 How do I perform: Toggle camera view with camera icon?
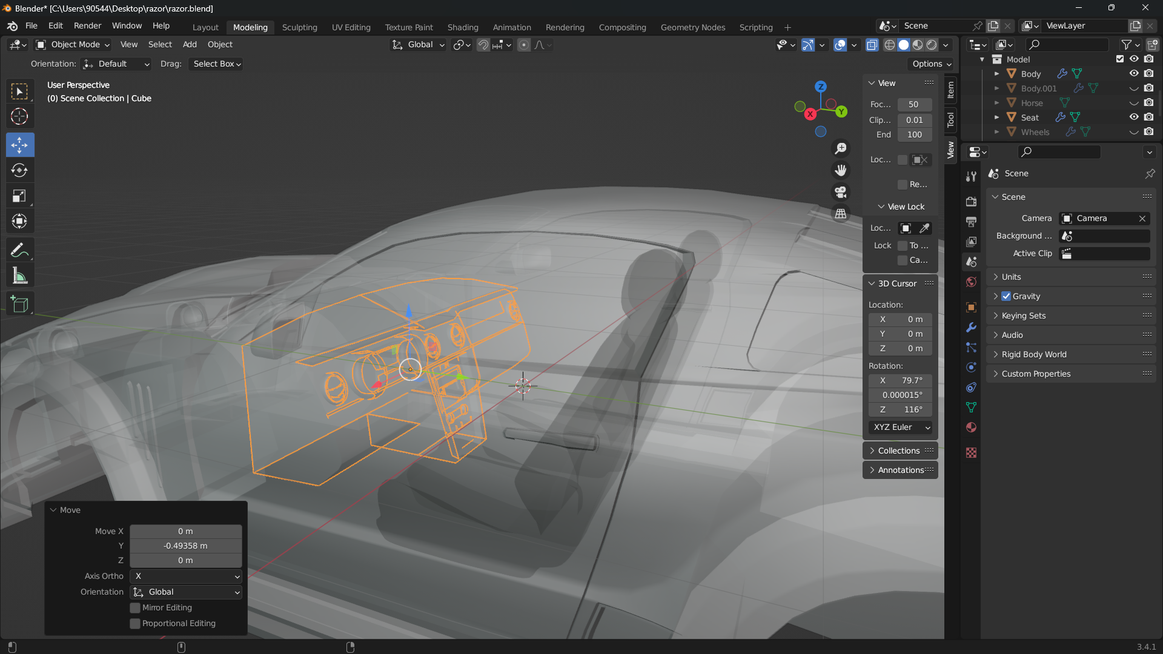click(841, 192)
